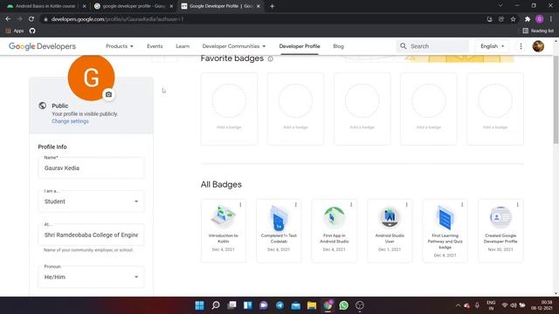559x314 pixels.
Task: Open Apps shortcut in bookmarks bar
Action: pos(15,31)
